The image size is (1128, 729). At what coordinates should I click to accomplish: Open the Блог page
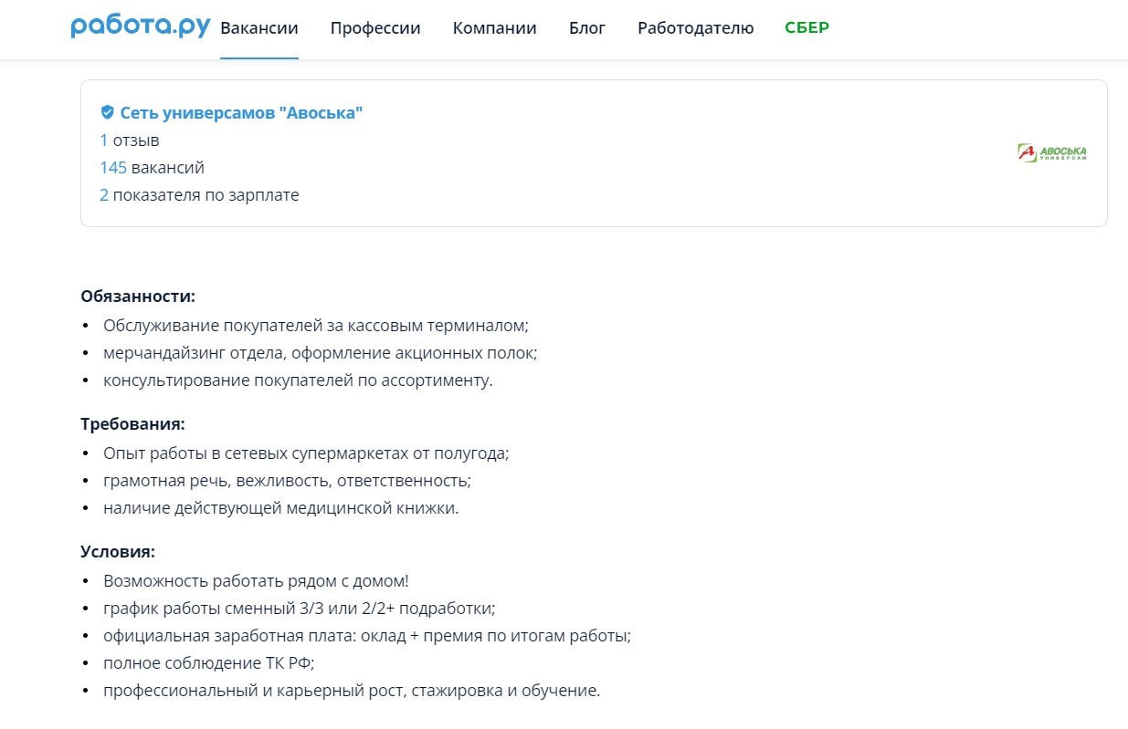coord(587,27)
